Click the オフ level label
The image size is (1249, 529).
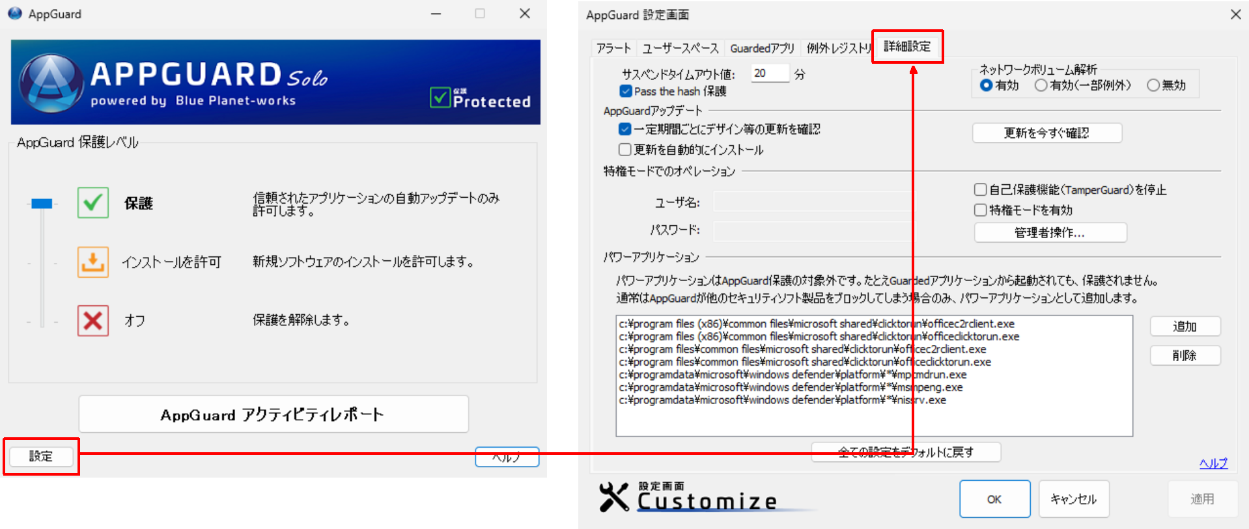135,321
